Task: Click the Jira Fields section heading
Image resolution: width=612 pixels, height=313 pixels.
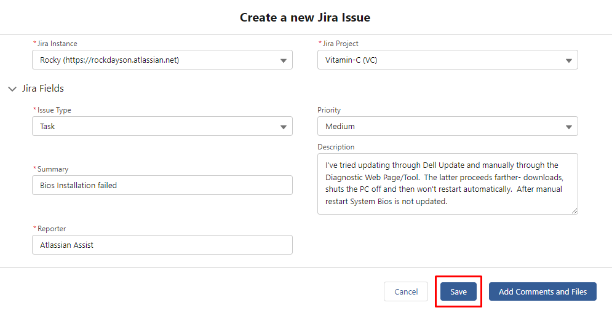Action: [x=43, y=88]
